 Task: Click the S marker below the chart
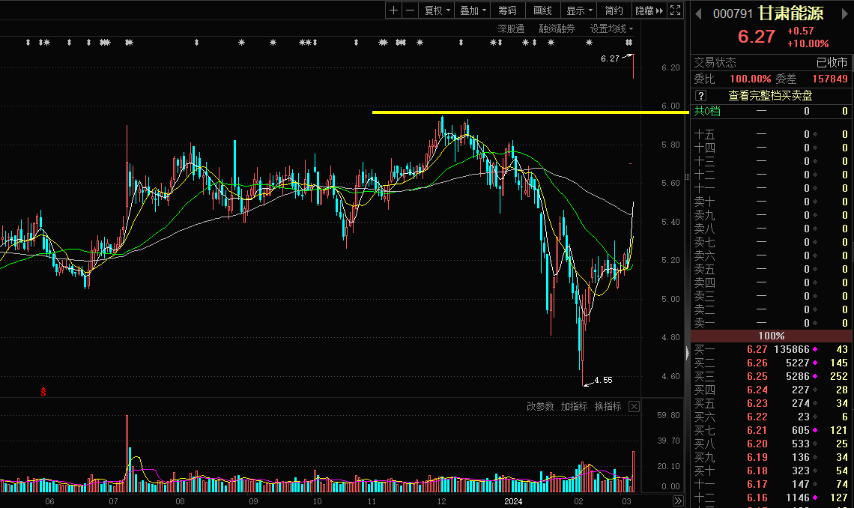click(x=43, y=390)
